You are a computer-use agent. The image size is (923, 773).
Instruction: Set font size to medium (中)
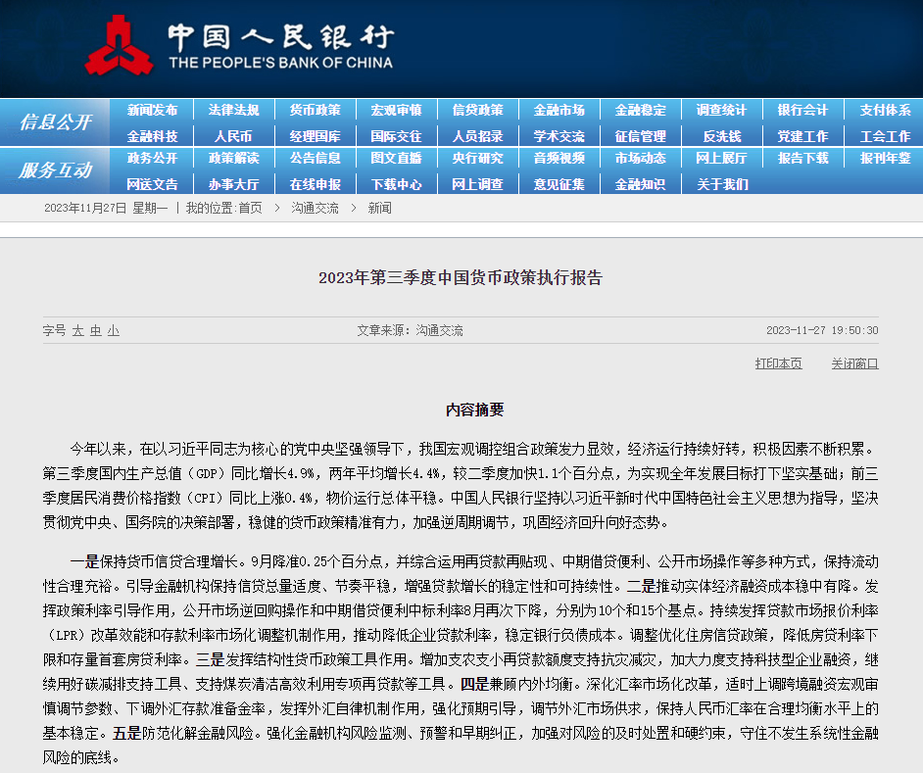(96, 331)
